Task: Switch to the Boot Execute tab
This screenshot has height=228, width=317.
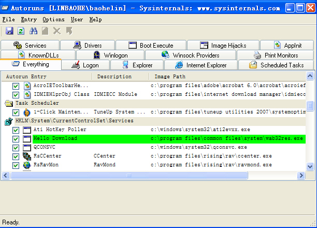Action: 151,45
